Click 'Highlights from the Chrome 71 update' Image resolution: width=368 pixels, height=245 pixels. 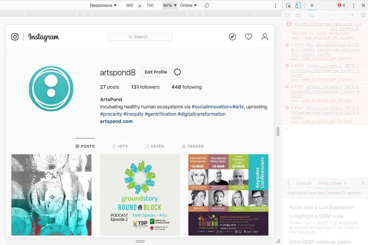click(324, 193)
